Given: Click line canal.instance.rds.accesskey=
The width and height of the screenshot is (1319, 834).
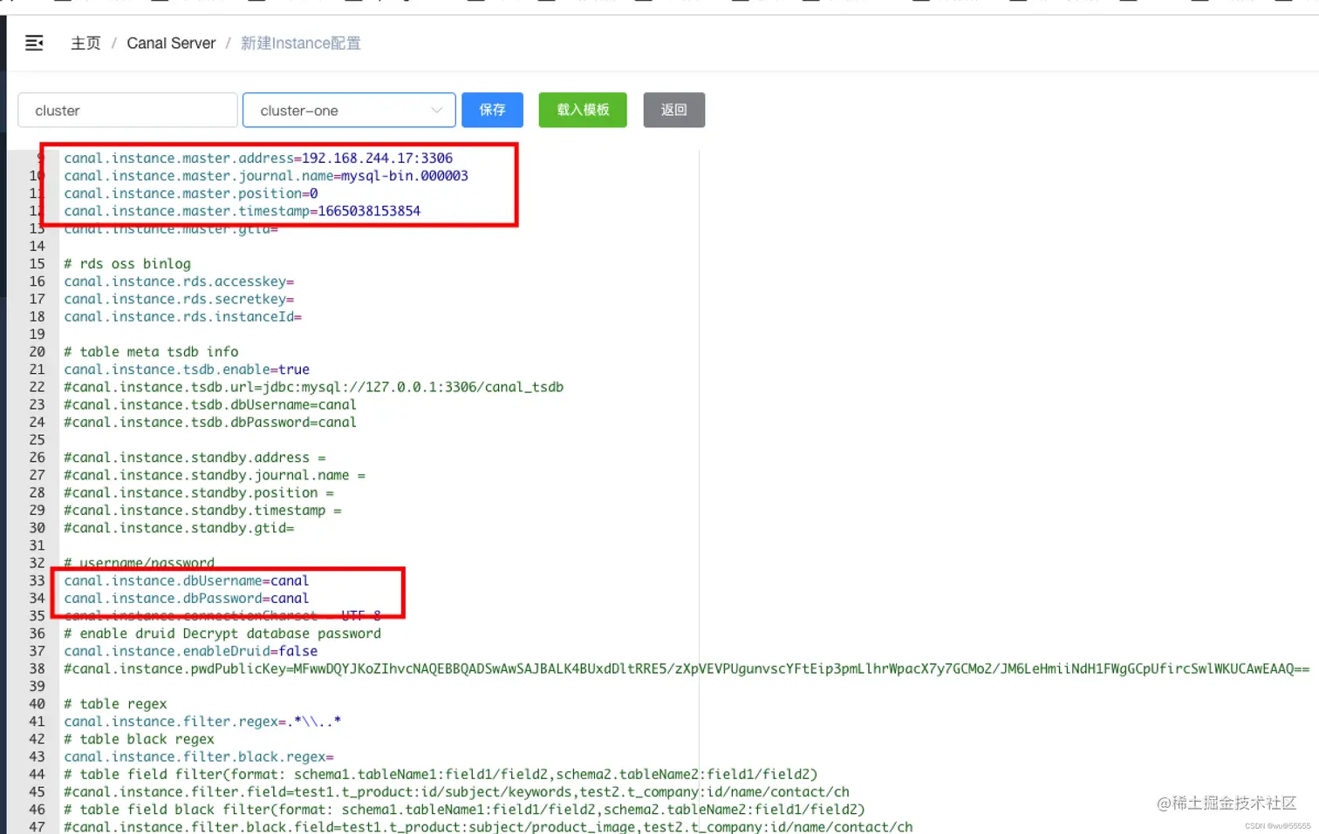Looking at the screenshot, I should (179, 281).
